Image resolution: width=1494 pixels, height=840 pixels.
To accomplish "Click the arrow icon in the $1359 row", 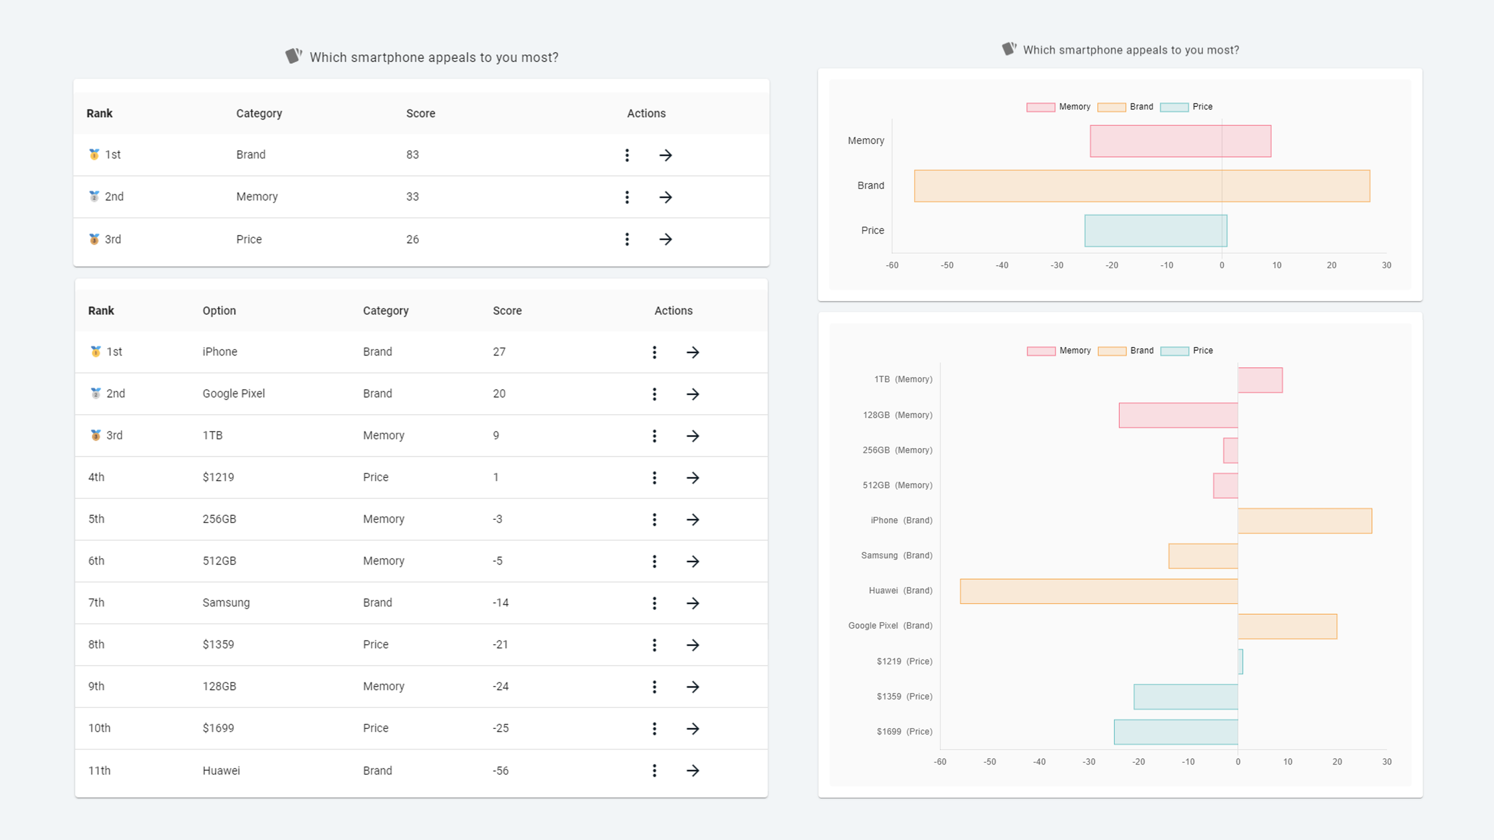I will click(693, 645).
